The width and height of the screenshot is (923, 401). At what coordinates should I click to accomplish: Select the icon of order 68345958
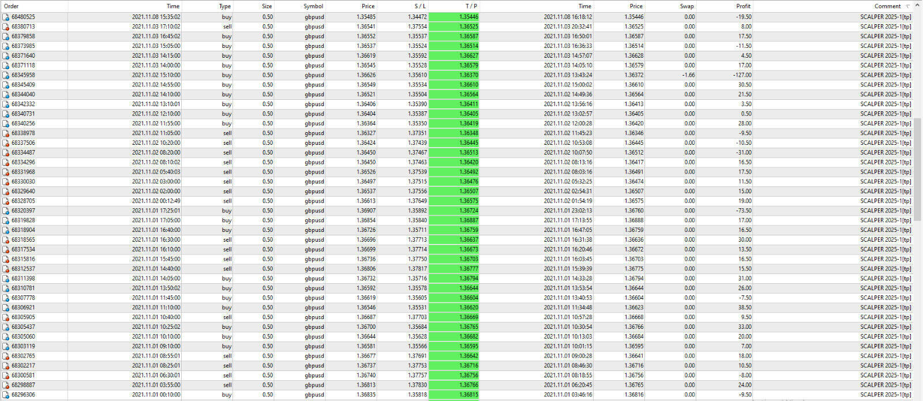[x=6, y=76]
